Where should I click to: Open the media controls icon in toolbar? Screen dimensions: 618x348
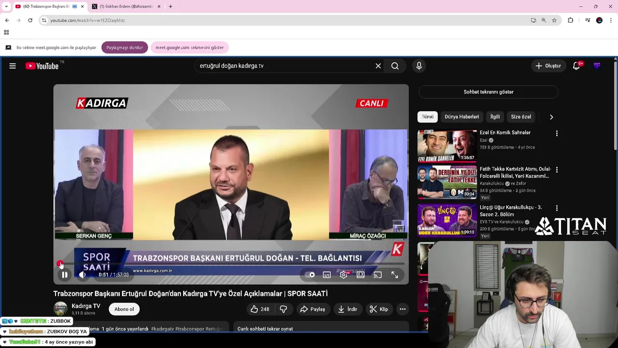(588, 20)
